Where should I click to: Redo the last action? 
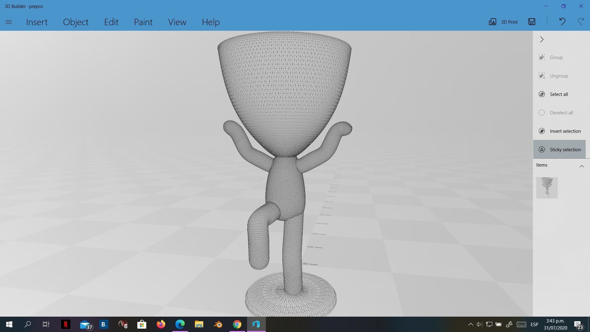click(x=581, y=22)
